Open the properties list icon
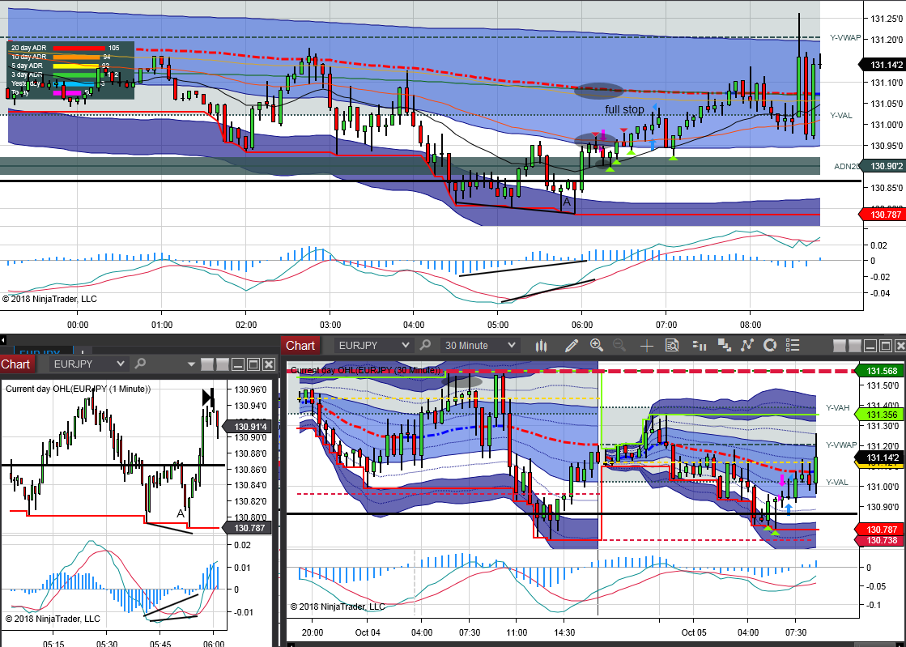Screen dimensions: 906x647 tap(793, 346)
